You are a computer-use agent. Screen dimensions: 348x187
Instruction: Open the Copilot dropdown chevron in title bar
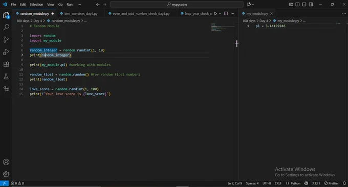[253, 4]
